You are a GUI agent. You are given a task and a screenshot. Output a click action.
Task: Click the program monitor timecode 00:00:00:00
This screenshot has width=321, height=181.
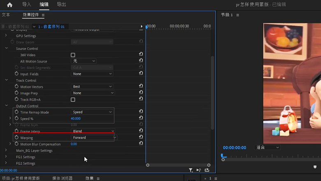click(234, 147)
